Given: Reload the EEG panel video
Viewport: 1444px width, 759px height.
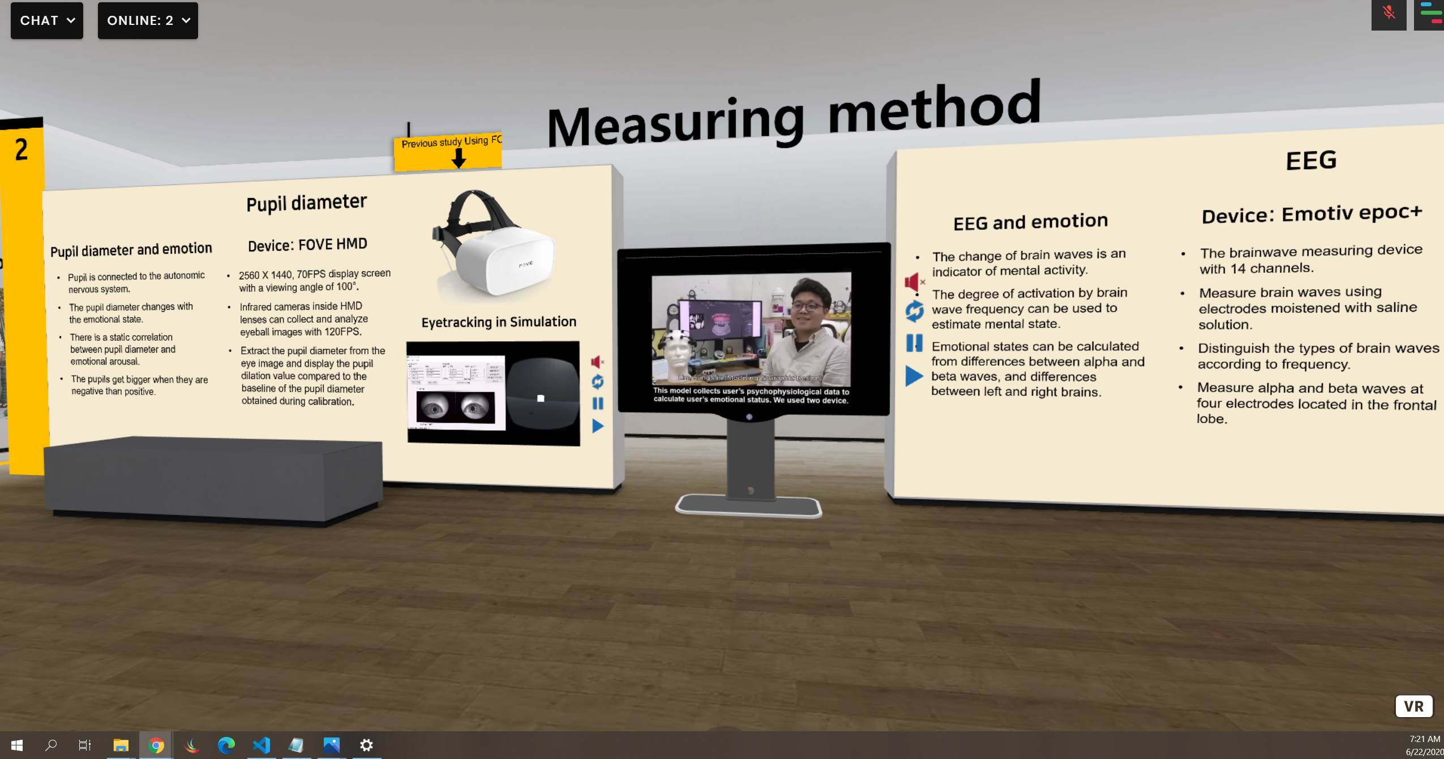Looking at the screenshot, I should (x=914, y=311).
